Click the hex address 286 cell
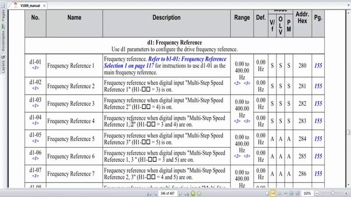351x197 pixels. [x=302, y=174]
